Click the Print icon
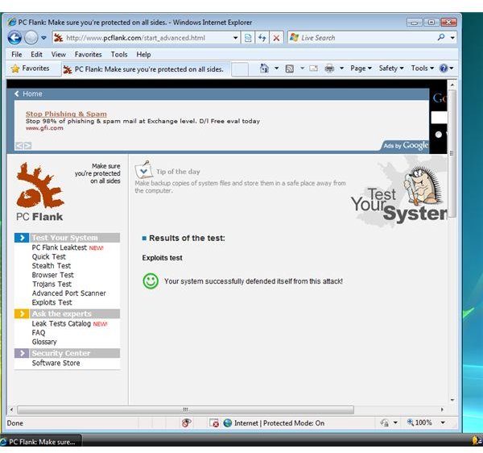The width and height of the screenshot is (483, 453). click(x=329, y=69)
